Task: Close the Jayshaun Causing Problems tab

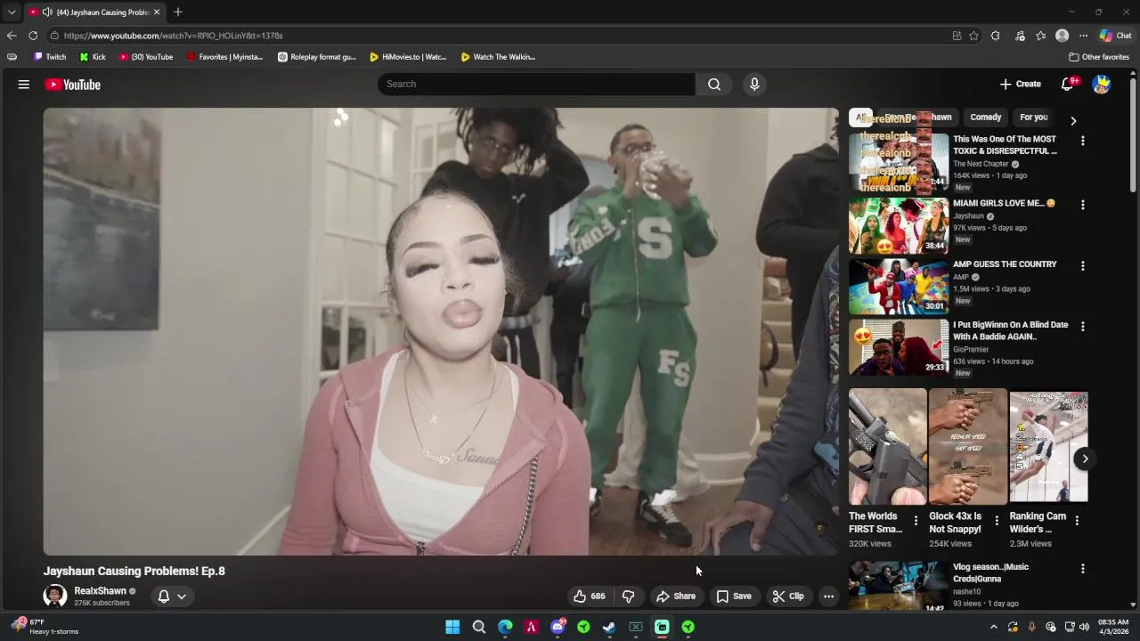Action: click(x=157, y=12)
